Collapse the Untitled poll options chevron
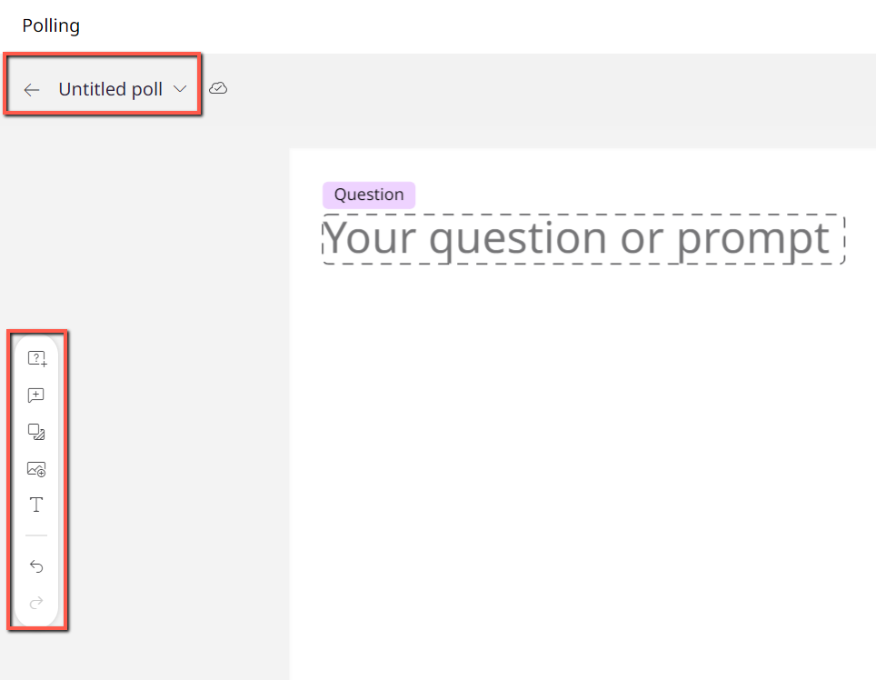 [179, 89]
